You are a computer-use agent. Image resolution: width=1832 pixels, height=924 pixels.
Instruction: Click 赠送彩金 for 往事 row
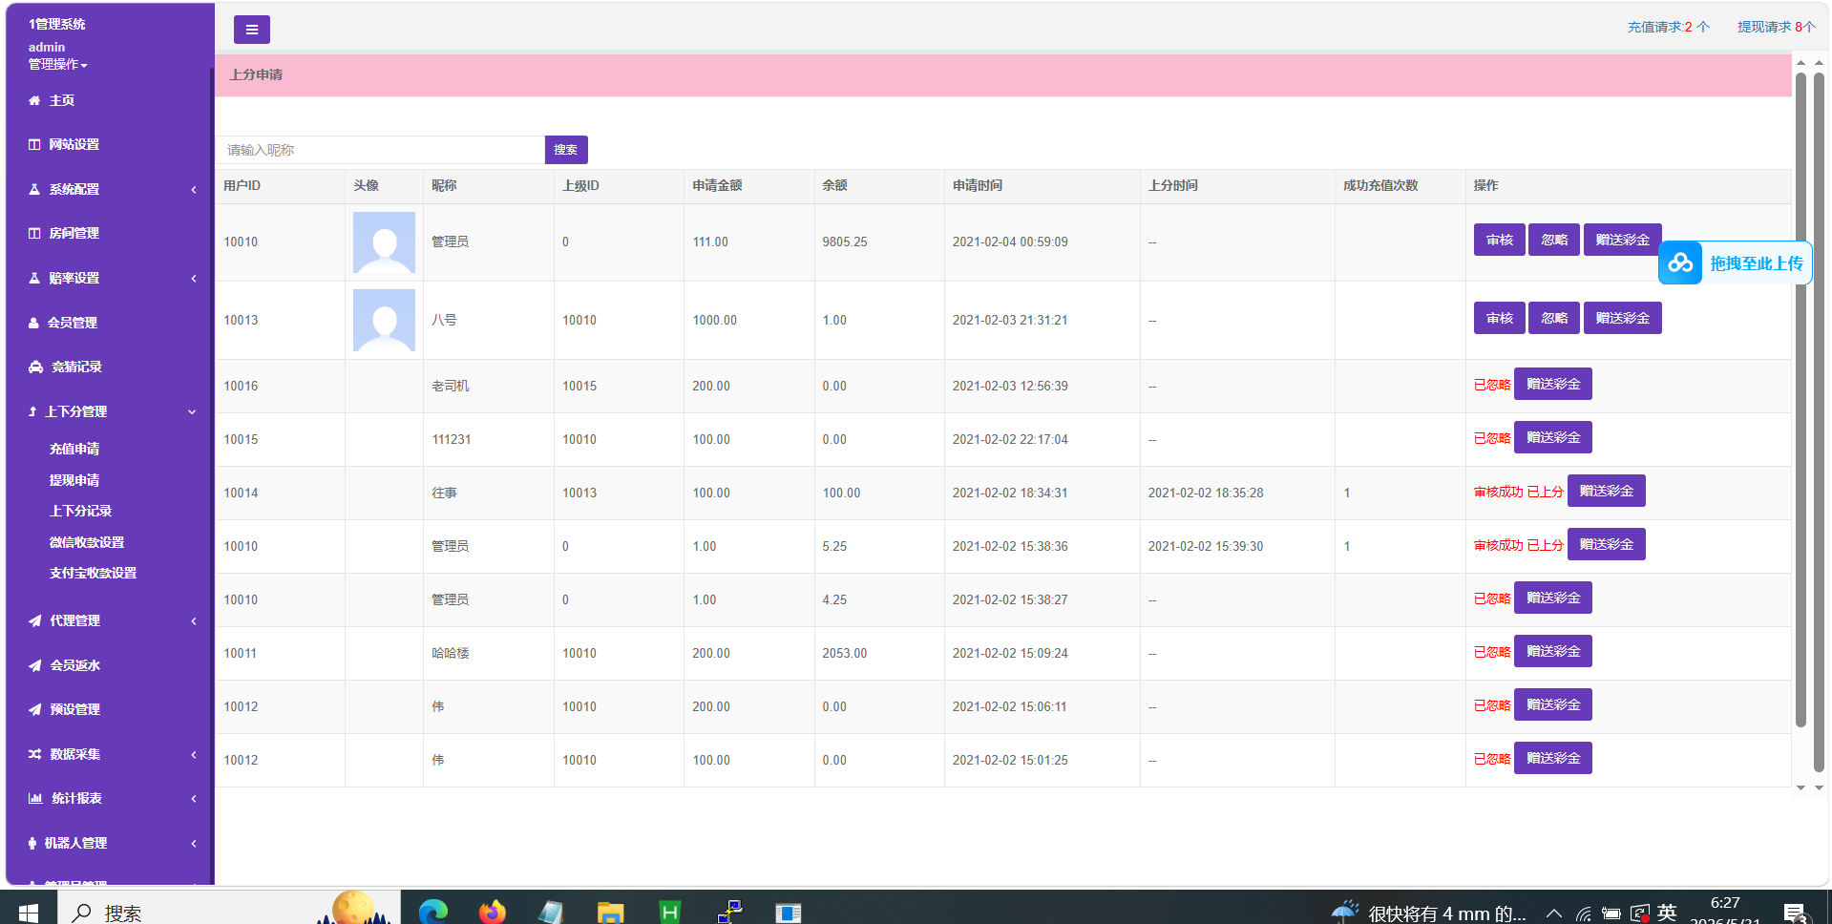point(1606,491)
